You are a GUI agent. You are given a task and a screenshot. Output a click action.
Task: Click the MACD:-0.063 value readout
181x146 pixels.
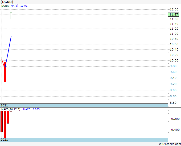pyautogui.click(x=31, y=109)
